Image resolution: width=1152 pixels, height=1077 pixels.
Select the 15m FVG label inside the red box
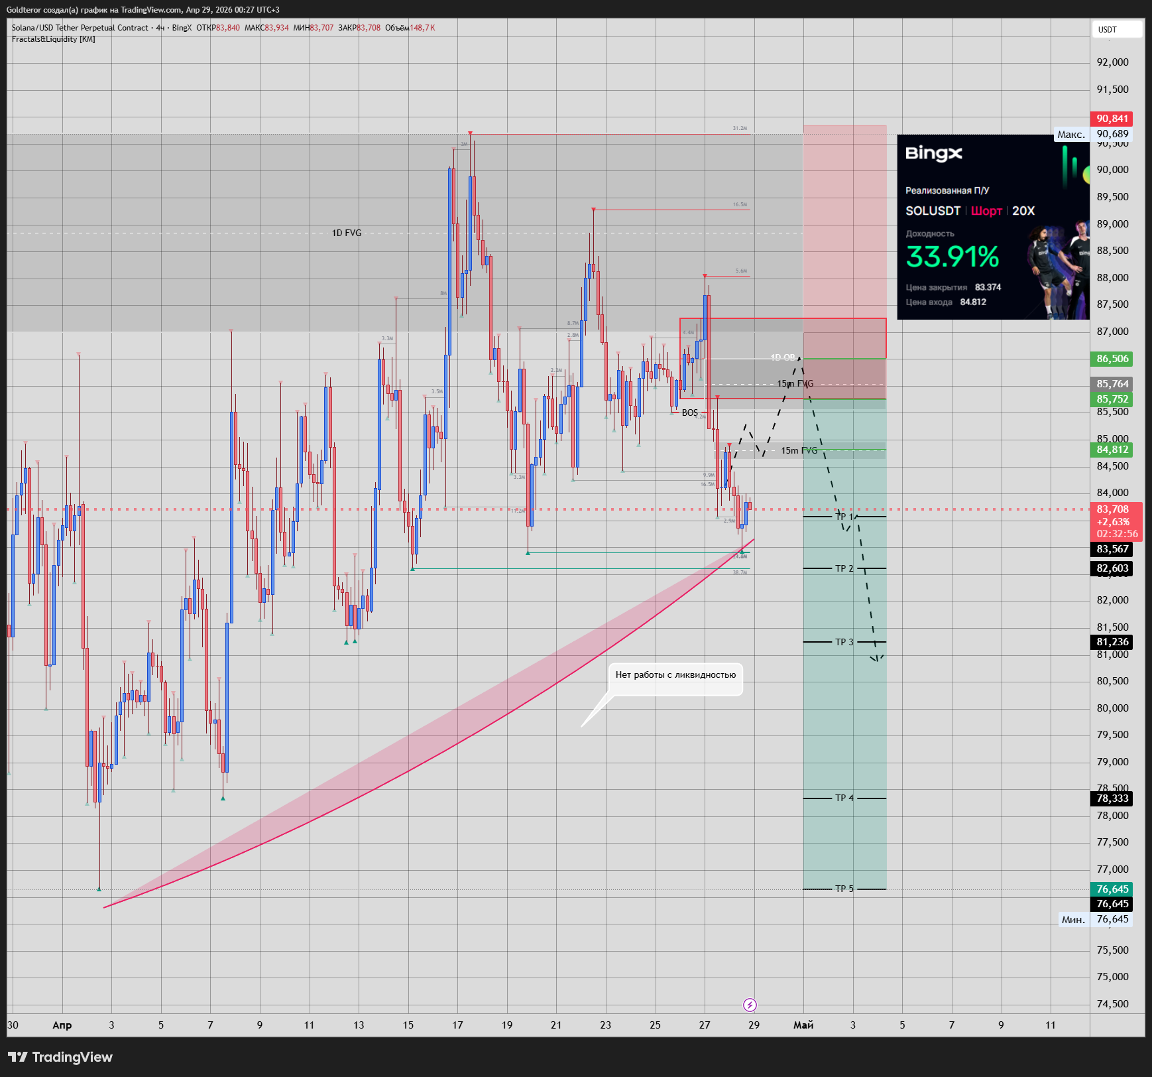795,383
